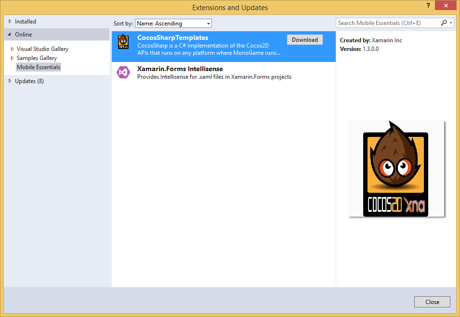Click the 'Created by: Xamarin Inc' text
The image size is (460, 317).
371,40
